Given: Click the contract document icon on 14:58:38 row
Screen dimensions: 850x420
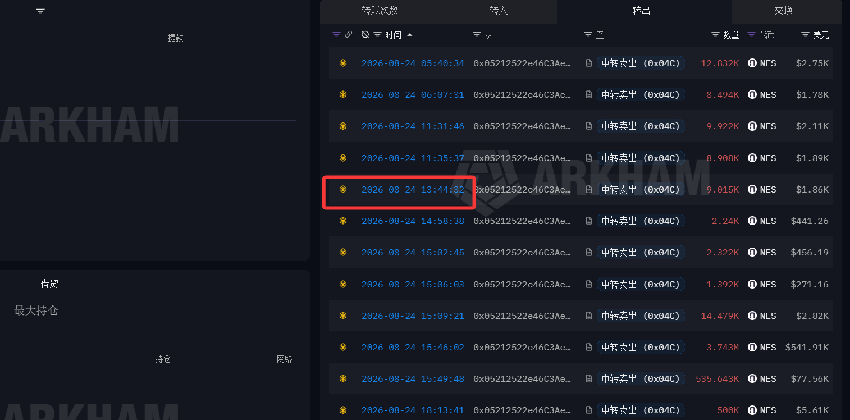Looking at the screenshot, I should point(589,221).
